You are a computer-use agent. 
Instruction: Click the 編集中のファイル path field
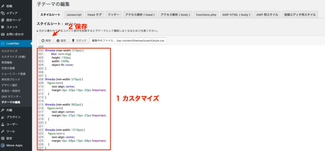click(128, 41)
